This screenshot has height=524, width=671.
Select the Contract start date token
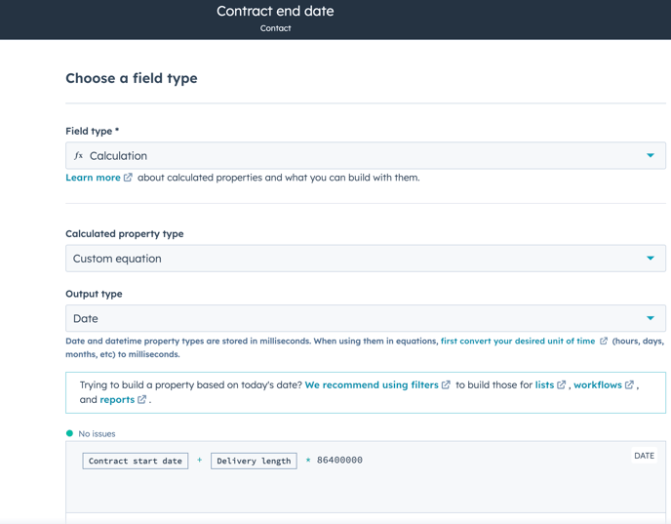click(136, 462)
